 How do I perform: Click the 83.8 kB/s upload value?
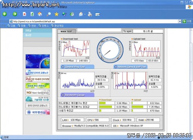click(153, 61)
